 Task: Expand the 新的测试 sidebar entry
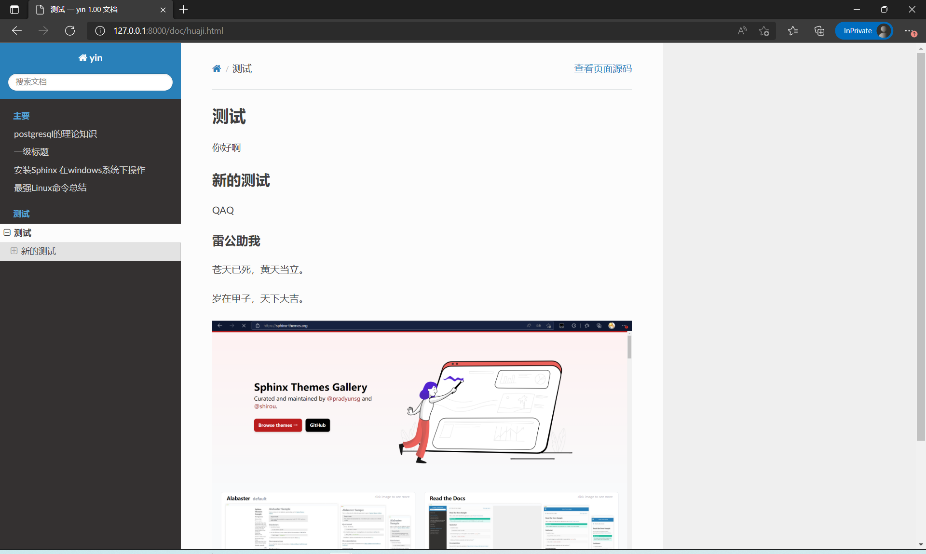pos(14,251)
